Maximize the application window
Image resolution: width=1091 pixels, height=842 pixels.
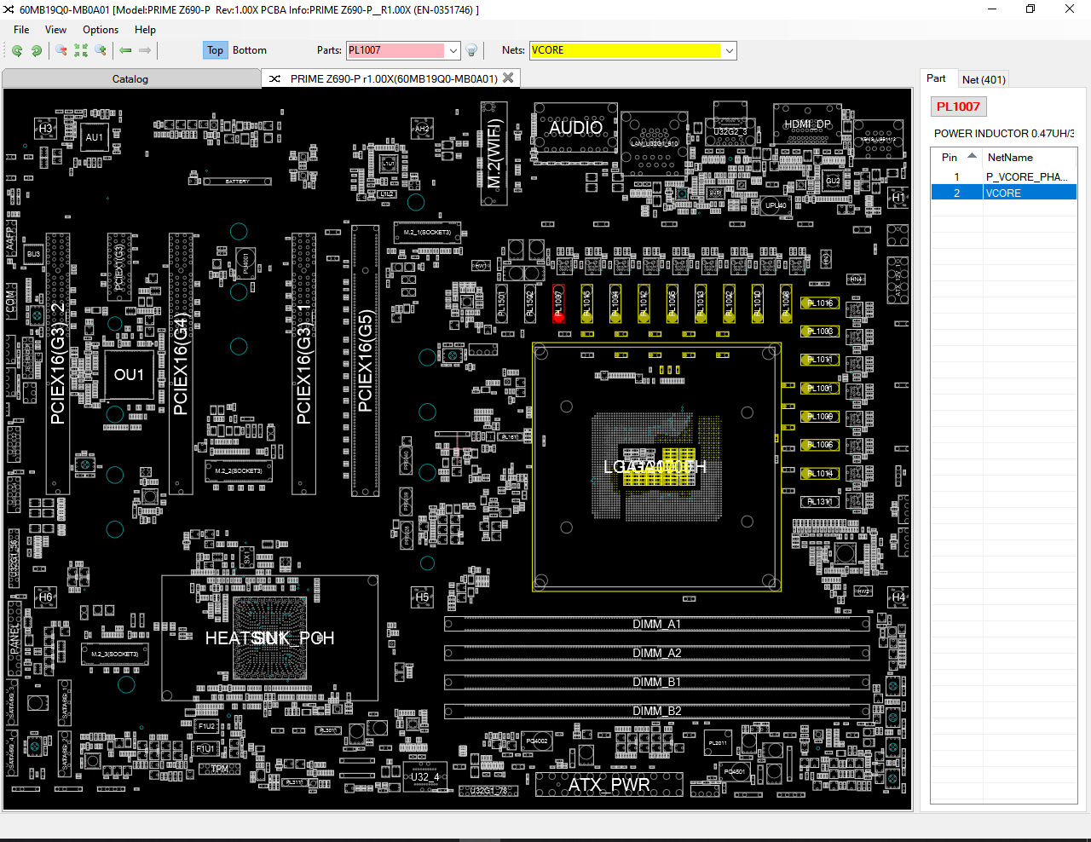[1030, 9]
